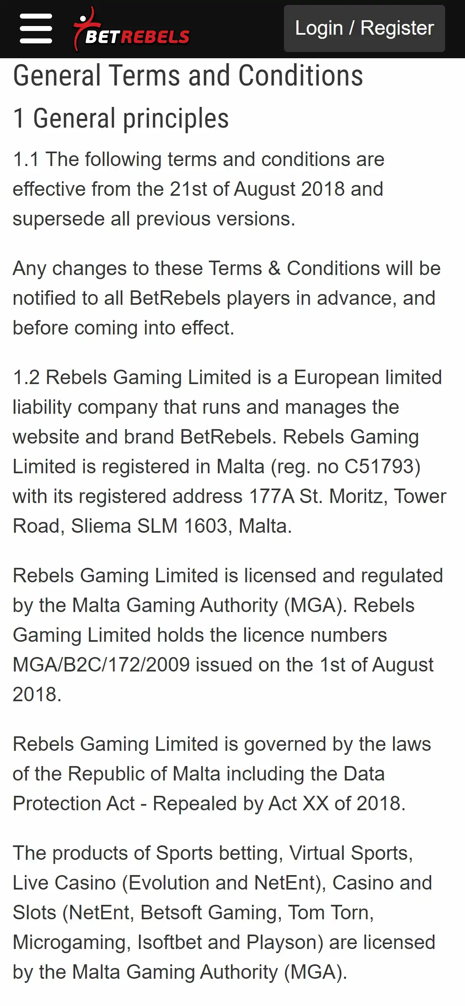Viewport: 465px width, 1006px height.
Task: Open the hamburger navigation menu
Action: (36, 28)
